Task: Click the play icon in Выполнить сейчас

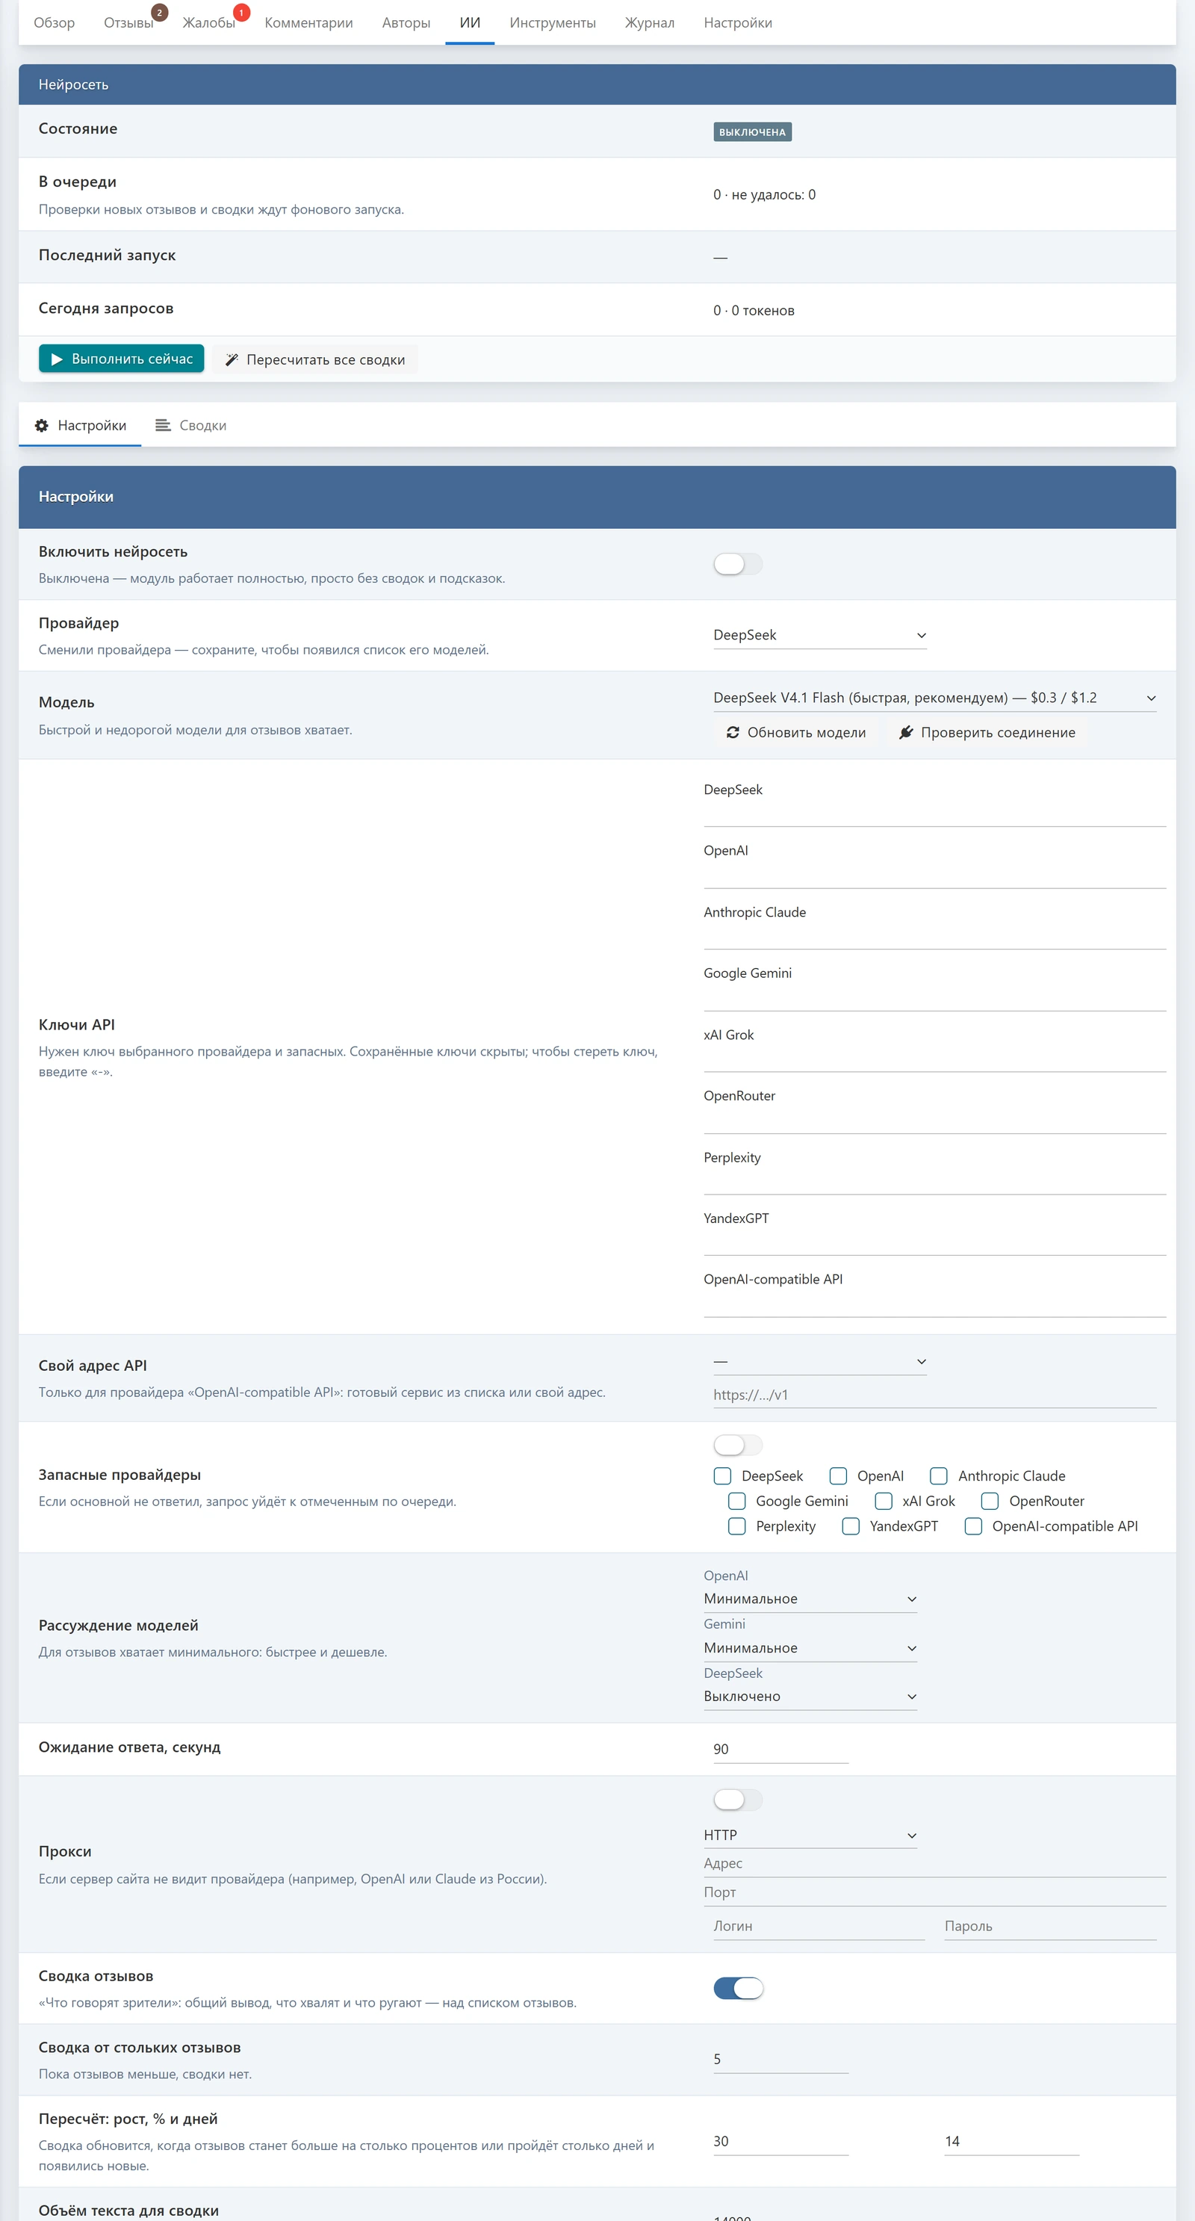Action: (57, 359)
